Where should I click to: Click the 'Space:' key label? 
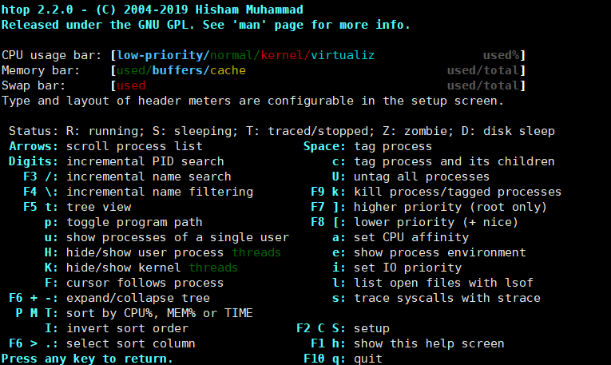point(324,146)
